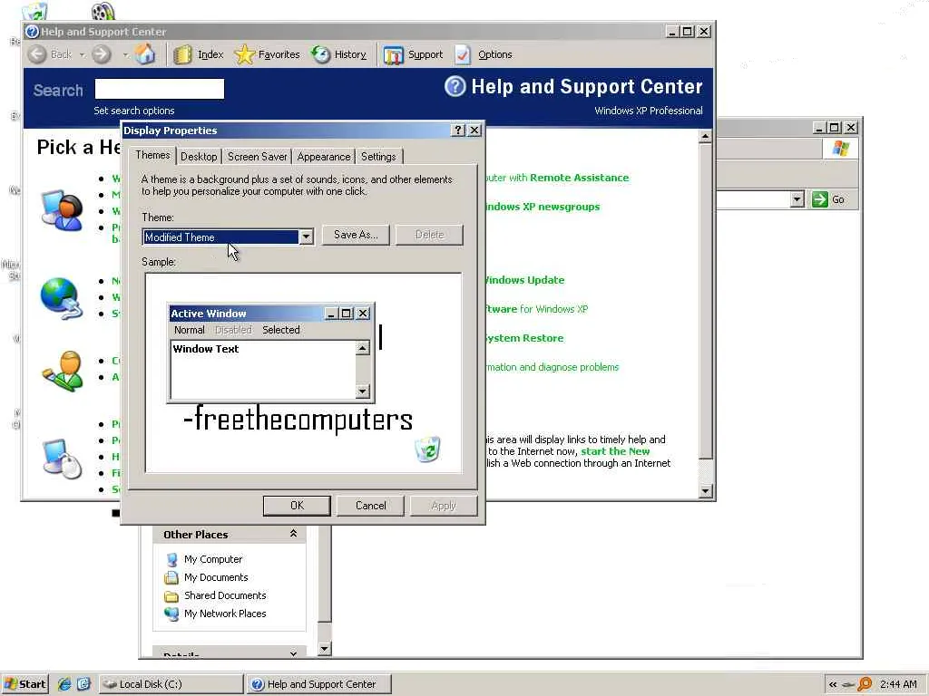Click the orange tray icon beside the clock
Screen dimensions: 929x696
click(x=865, y=684)
